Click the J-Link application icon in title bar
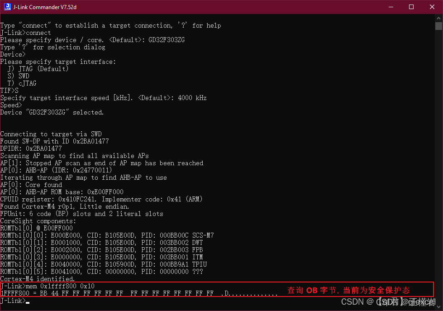This screenshot has width=443, height=311. [7, 7]
